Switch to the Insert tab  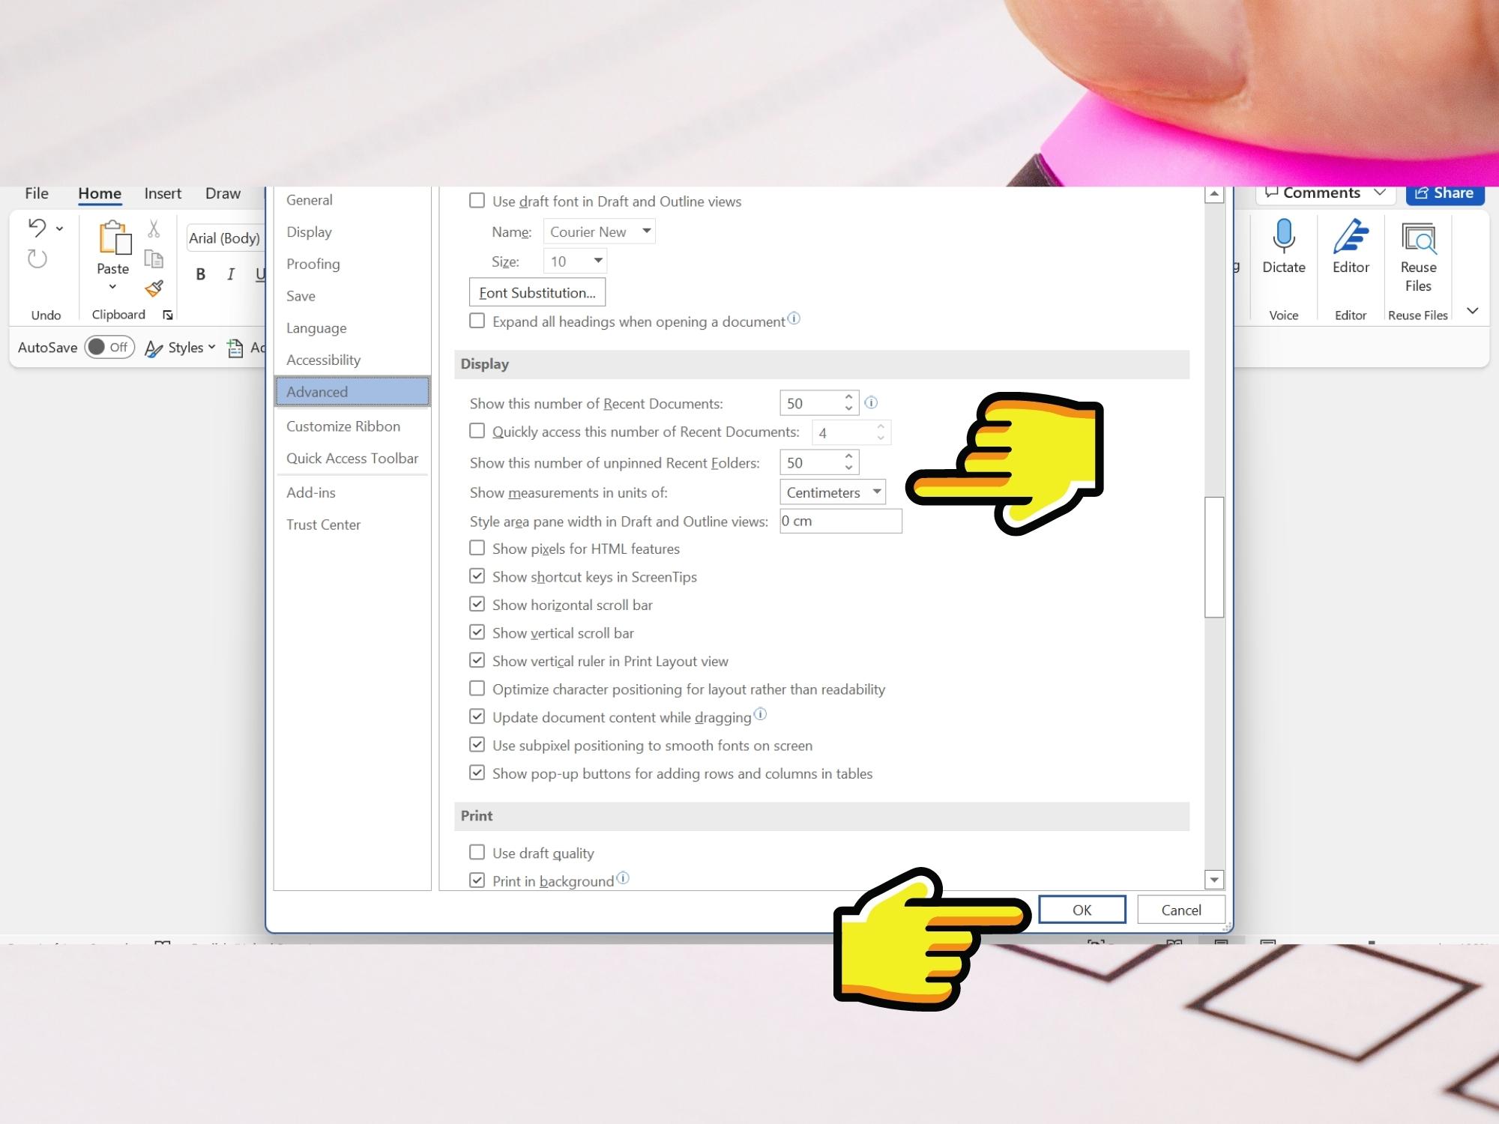163,193
